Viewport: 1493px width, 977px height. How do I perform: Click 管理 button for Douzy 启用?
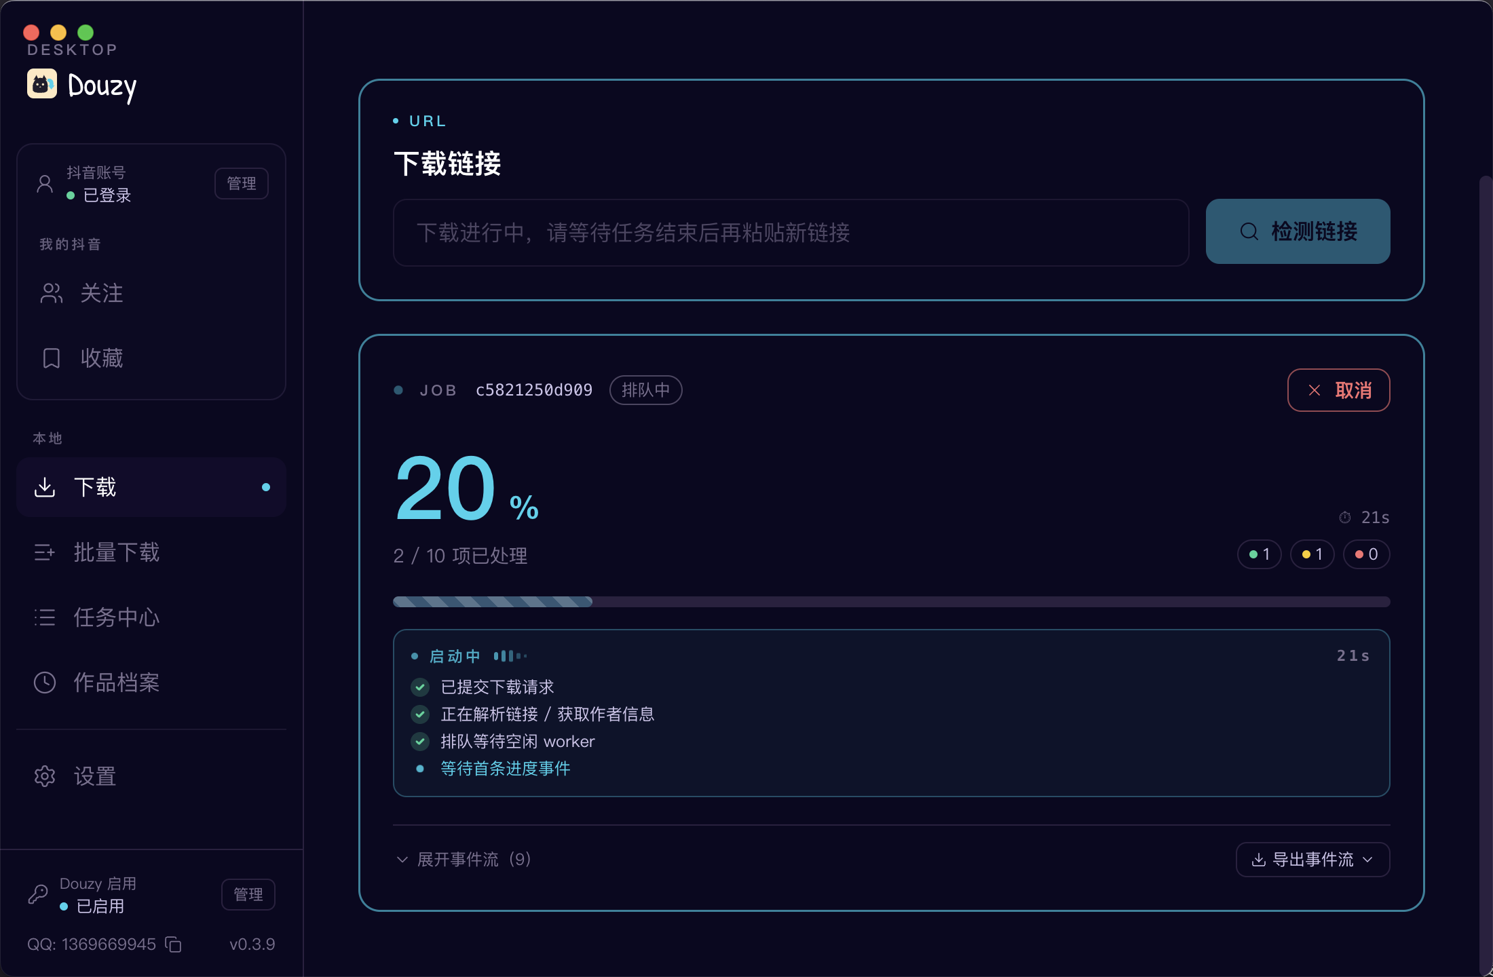pyautogui.click(x=248, y=894)
